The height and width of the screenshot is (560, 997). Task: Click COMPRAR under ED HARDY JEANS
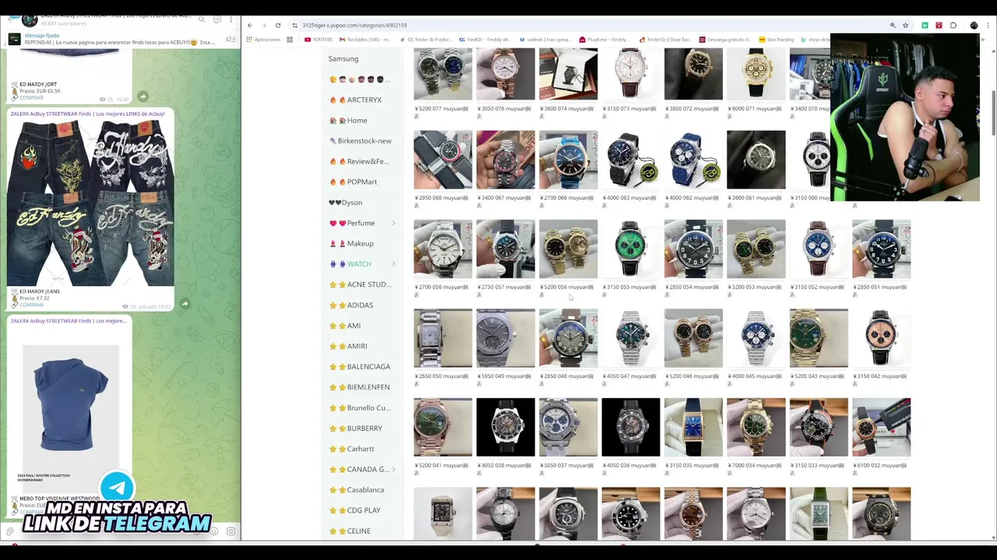point(31,305)
